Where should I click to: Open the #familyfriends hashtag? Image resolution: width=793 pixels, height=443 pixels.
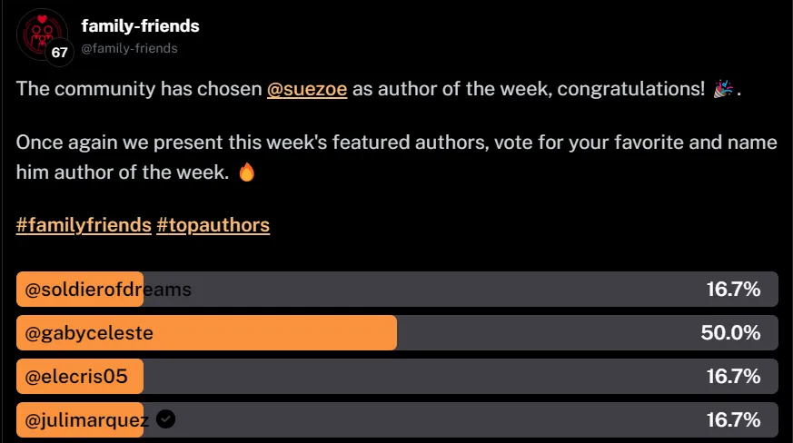coord(84,225)
